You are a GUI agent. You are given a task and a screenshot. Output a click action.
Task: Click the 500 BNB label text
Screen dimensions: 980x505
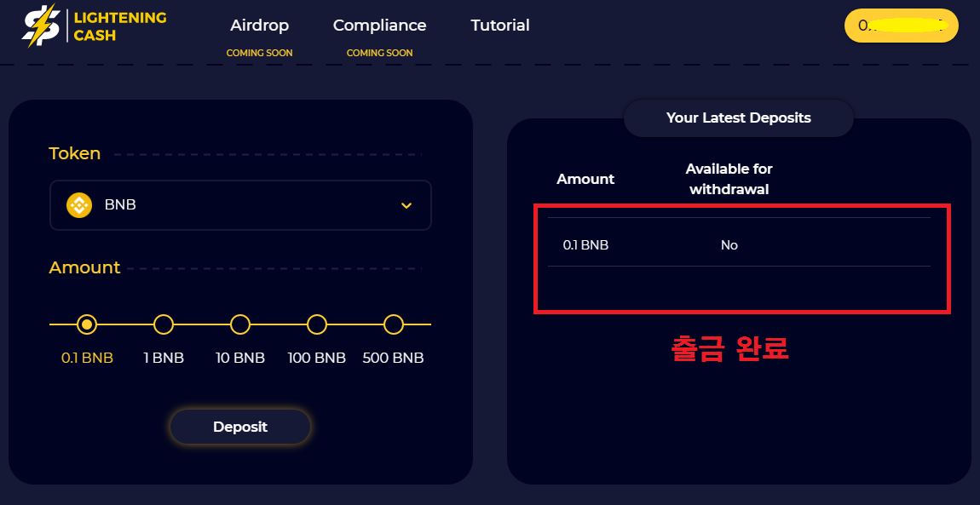[x=393, y=359]
